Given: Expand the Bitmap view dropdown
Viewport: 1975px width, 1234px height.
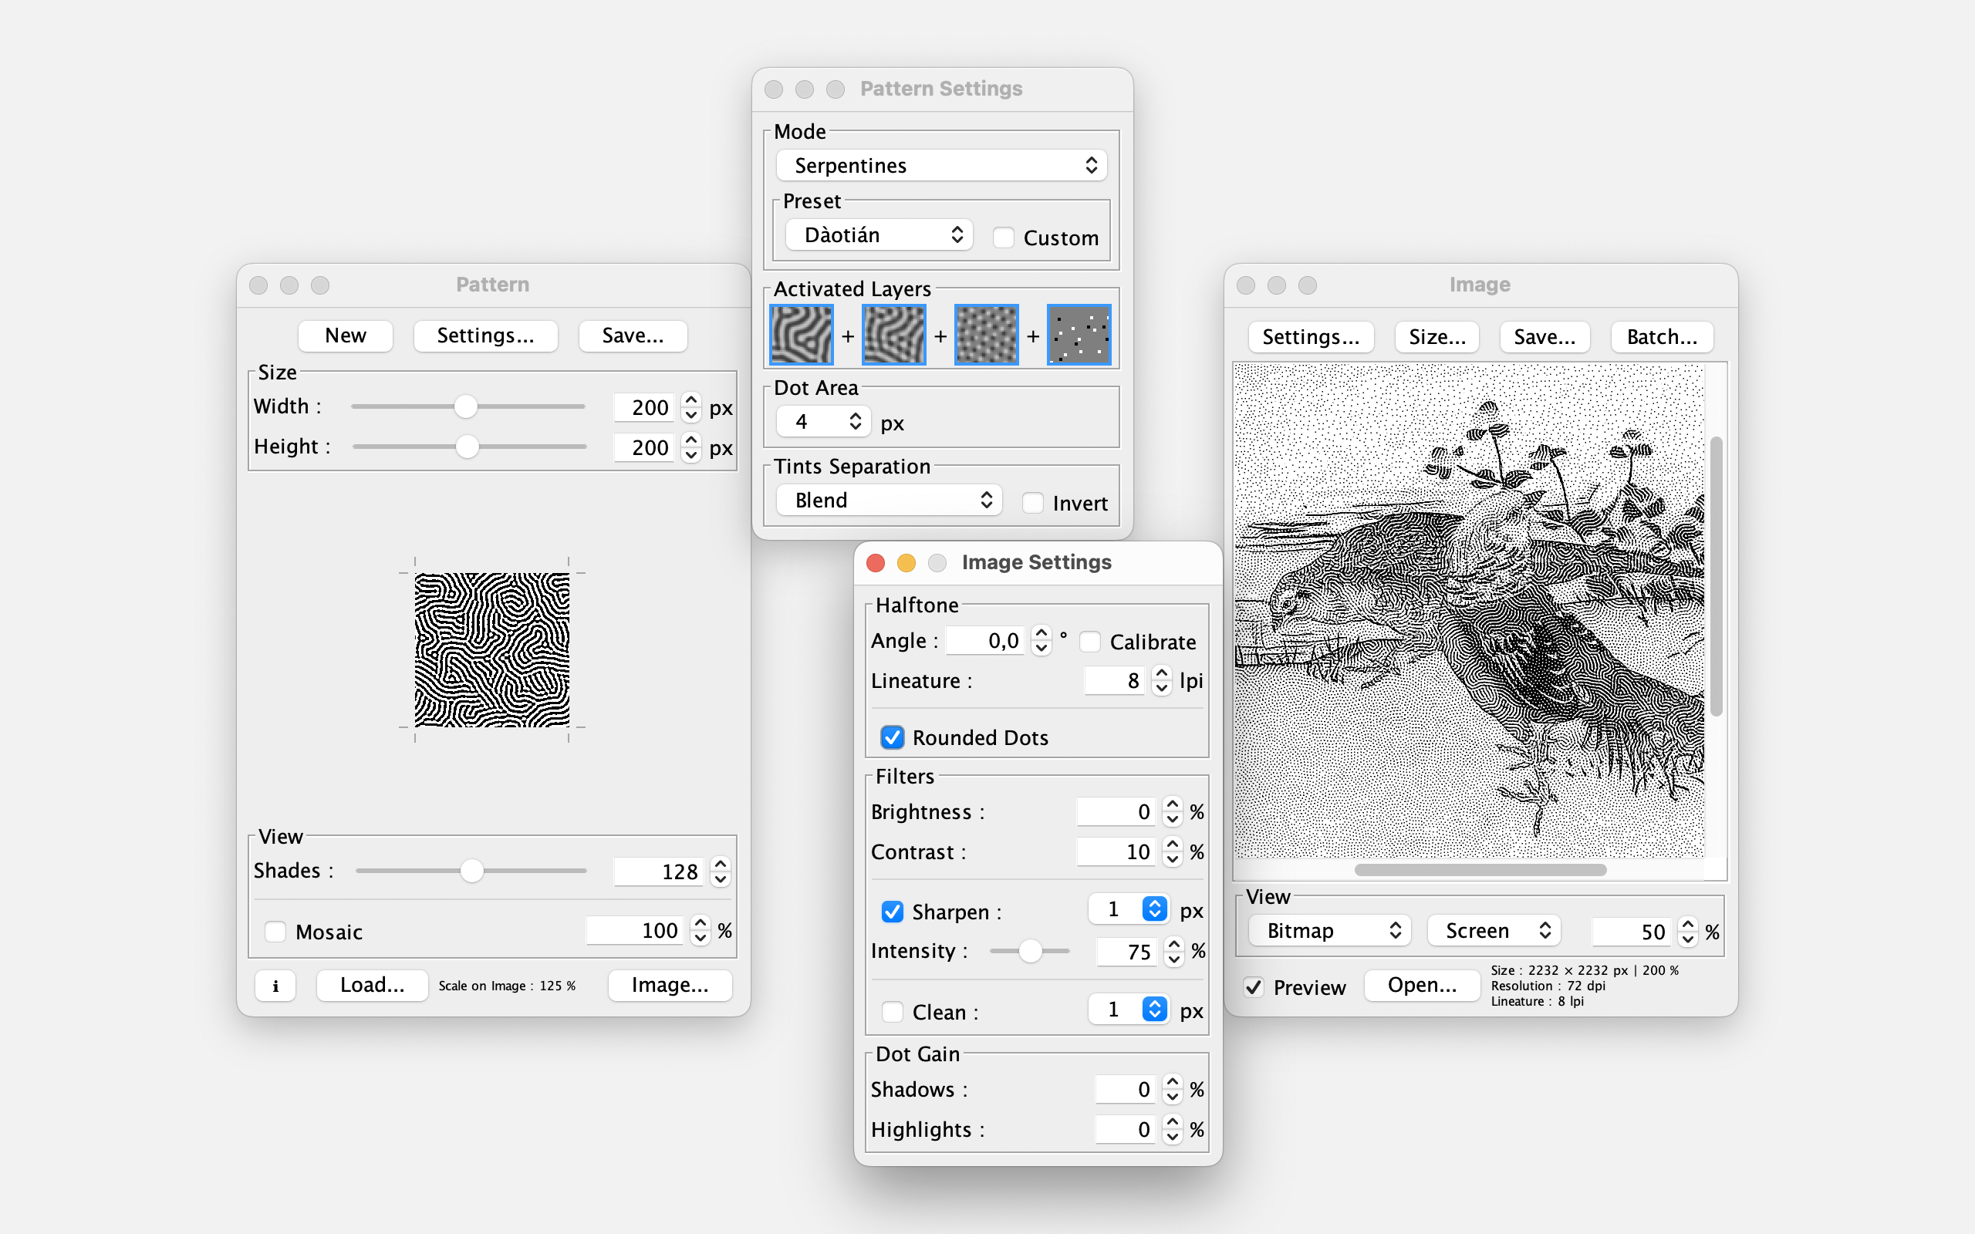Looking at the screenshot, I should (x=1329, y=930).
